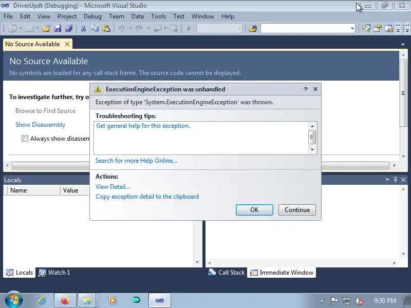411x308 pixels.
Task: Show hidden system tray icons
Action: click(322, 301)
